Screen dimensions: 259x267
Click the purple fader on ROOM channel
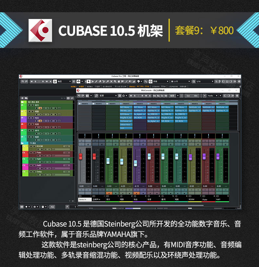click(x=190, y=157)
